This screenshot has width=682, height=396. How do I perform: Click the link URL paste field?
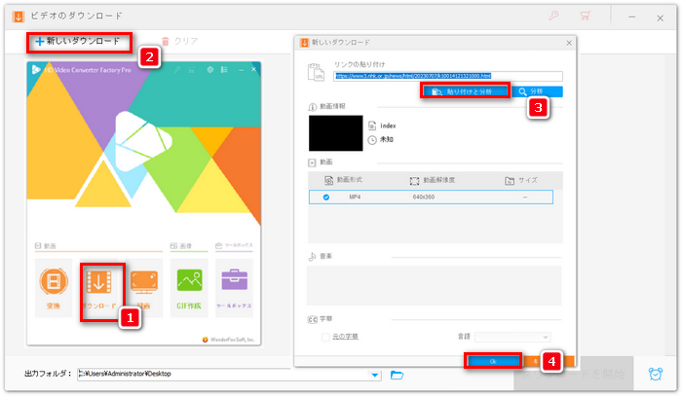coord(448,75)
